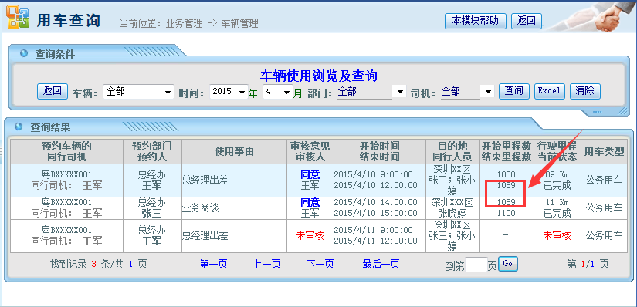This screenshot has width=637, height=307.
Task: Open the 司机 dropdown list
Action: [467, 91]
